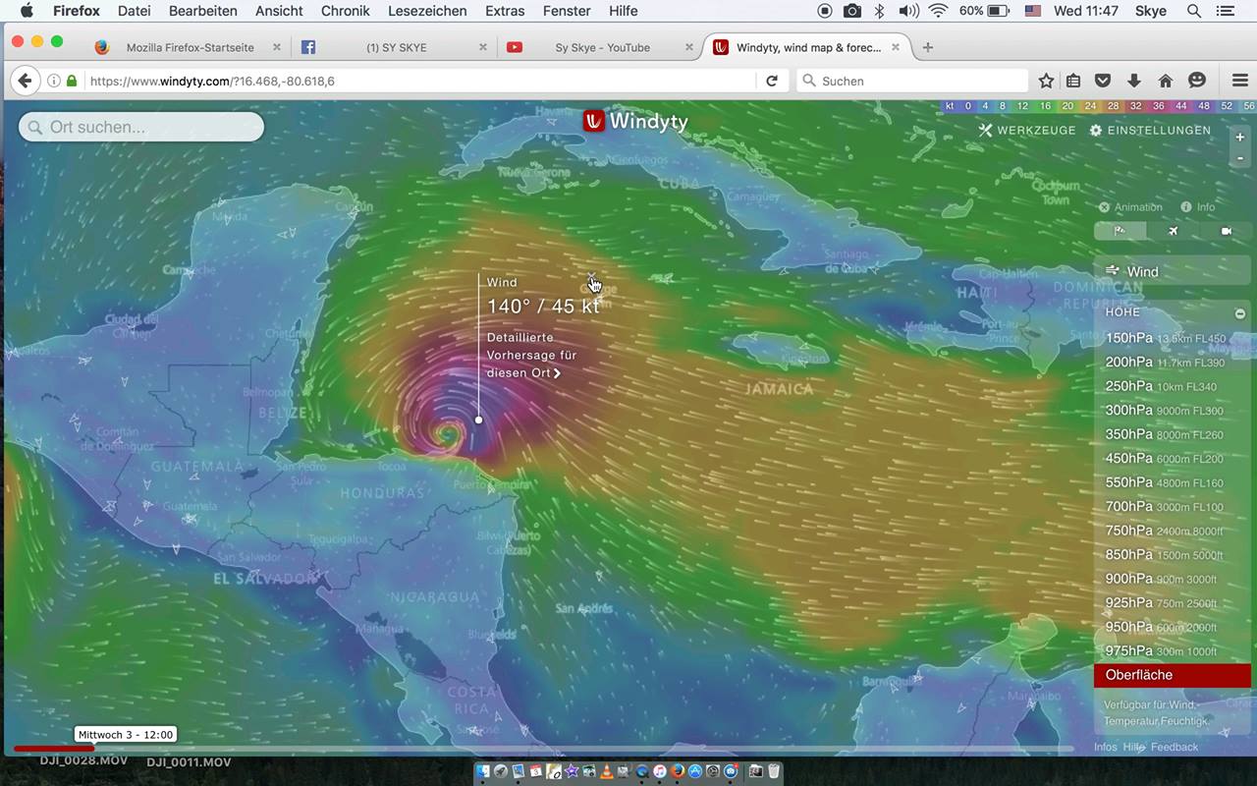
Task: Open the Lesezeichen menu in menu bar
Action: 427,11
